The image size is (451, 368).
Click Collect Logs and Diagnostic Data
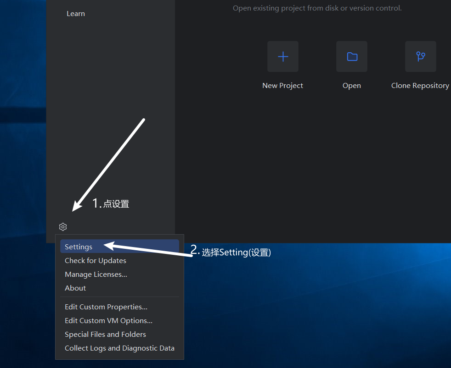119,348
